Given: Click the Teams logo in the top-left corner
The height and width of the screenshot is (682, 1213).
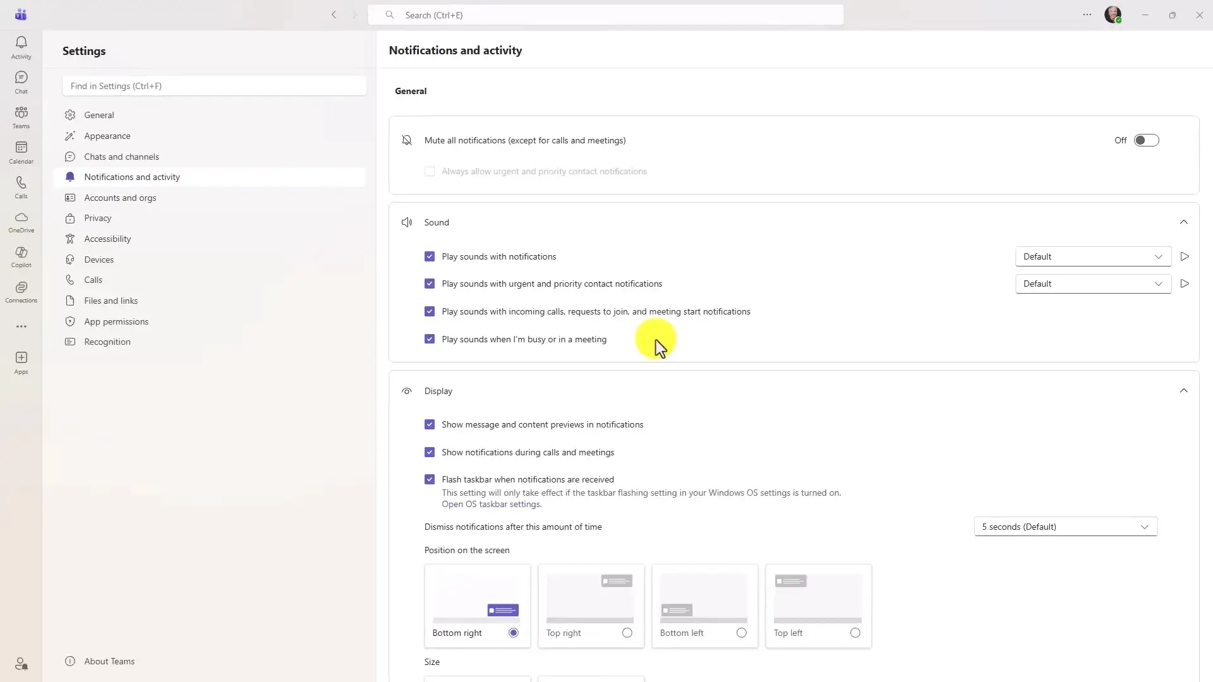Looking at the screenshot, I should coord(21,15).
